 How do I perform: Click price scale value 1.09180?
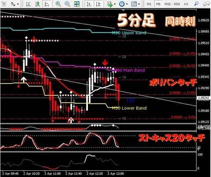pos(204,111)
